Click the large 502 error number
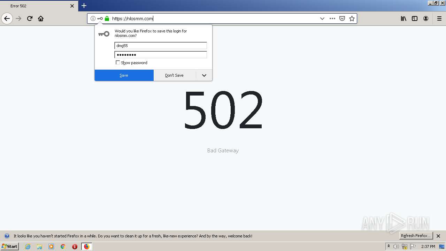Screen dimensions: 446x251 223,110
